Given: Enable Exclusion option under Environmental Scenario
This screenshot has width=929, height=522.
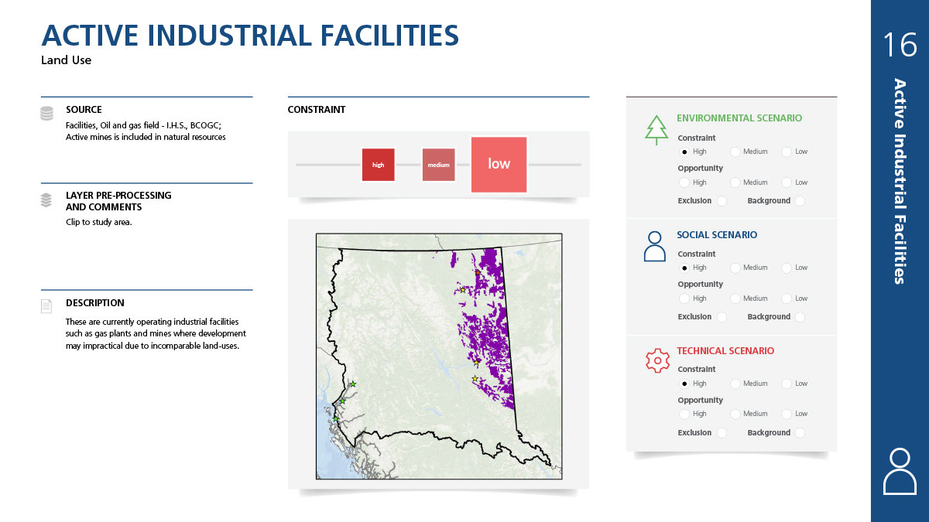Looking at the screenshot, I should pyautogui.click(x=722, y=201).
